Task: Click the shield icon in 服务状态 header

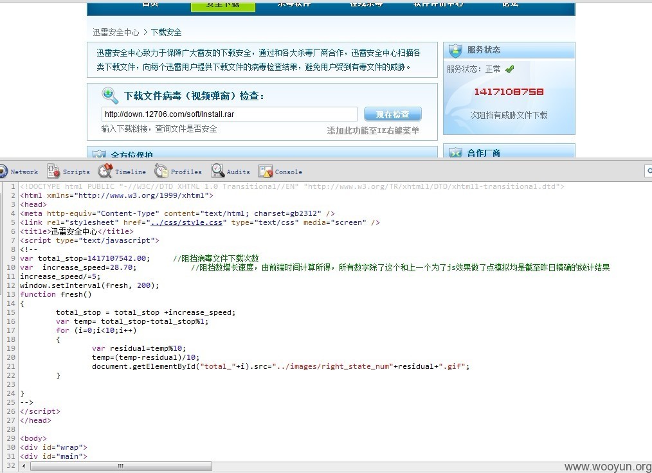Action: 455,50
